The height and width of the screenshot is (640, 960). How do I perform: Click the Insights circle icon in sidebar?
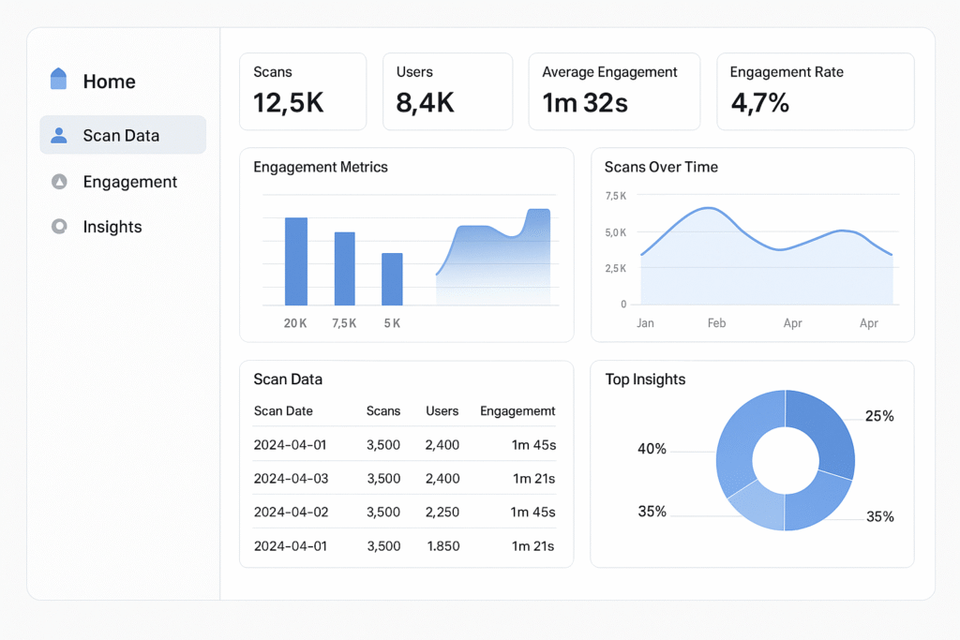(x=59, y=226)
